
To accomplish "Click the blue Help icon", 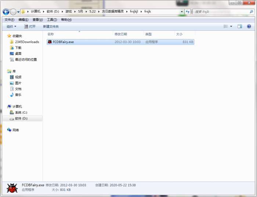I will tap(249, 26).
